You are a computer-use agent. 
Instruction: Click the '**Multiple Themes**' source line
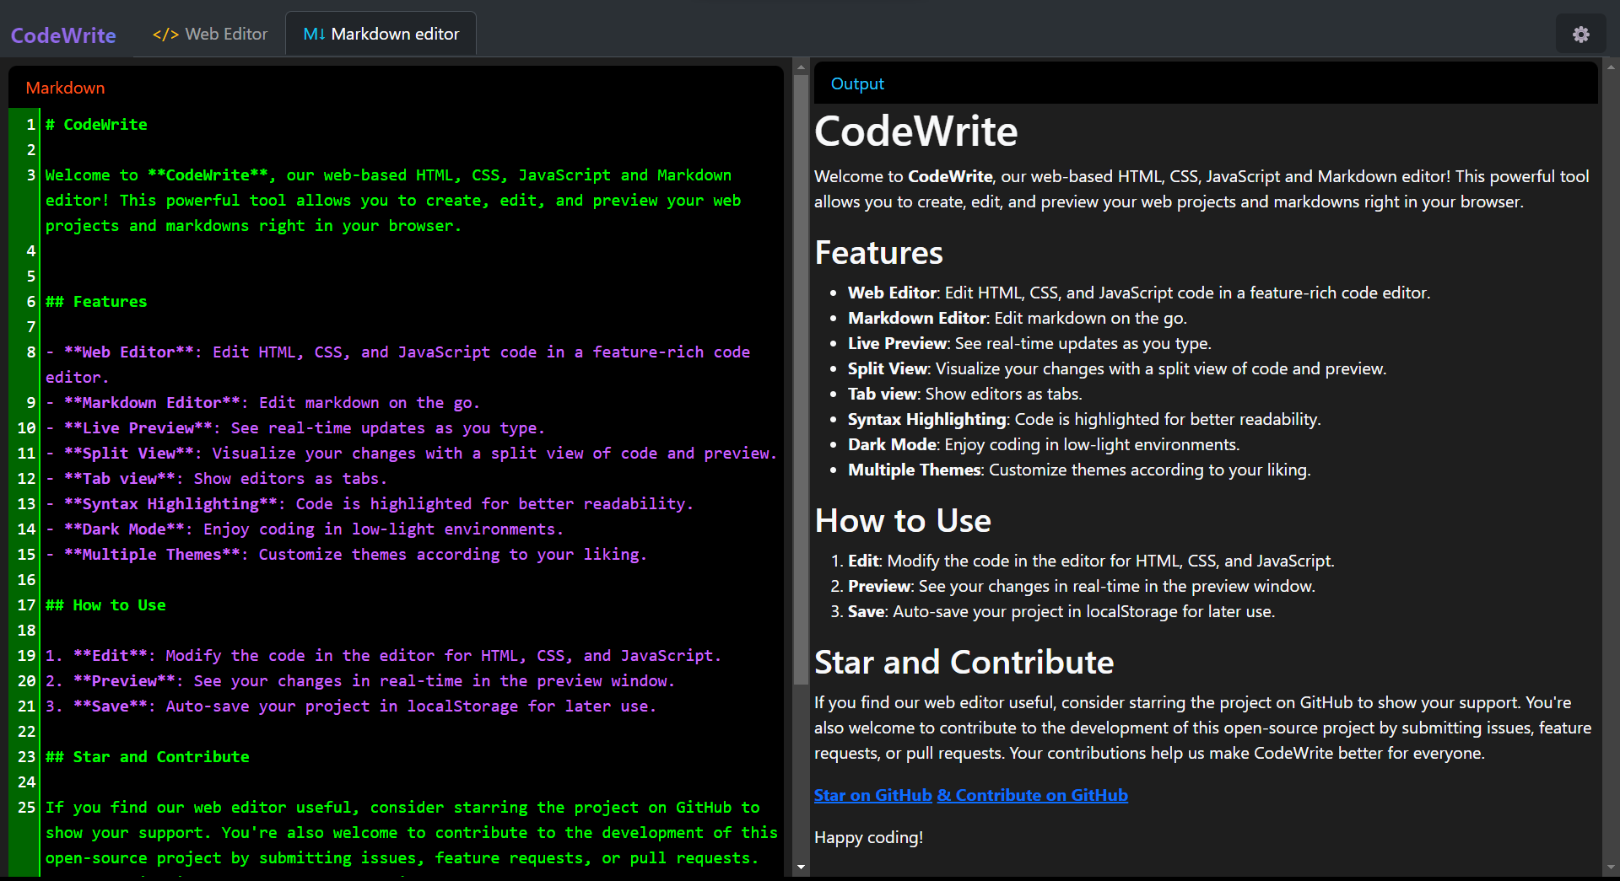[x=346, y=555]
